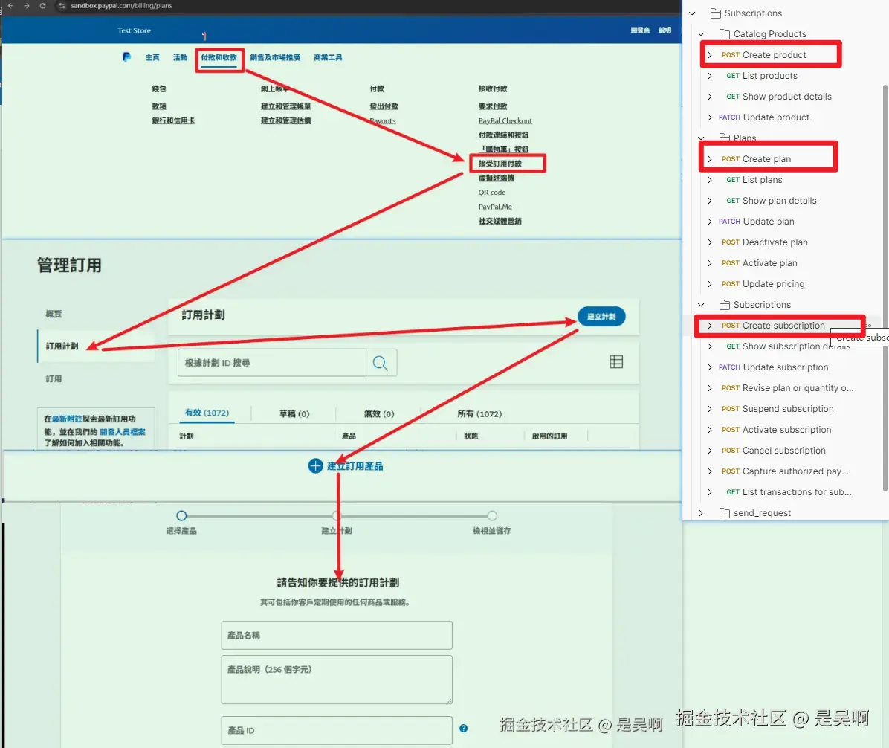Open the PATCH Update product request
Image resolution: width=889 pixels, height=748 pixels.
763,117
